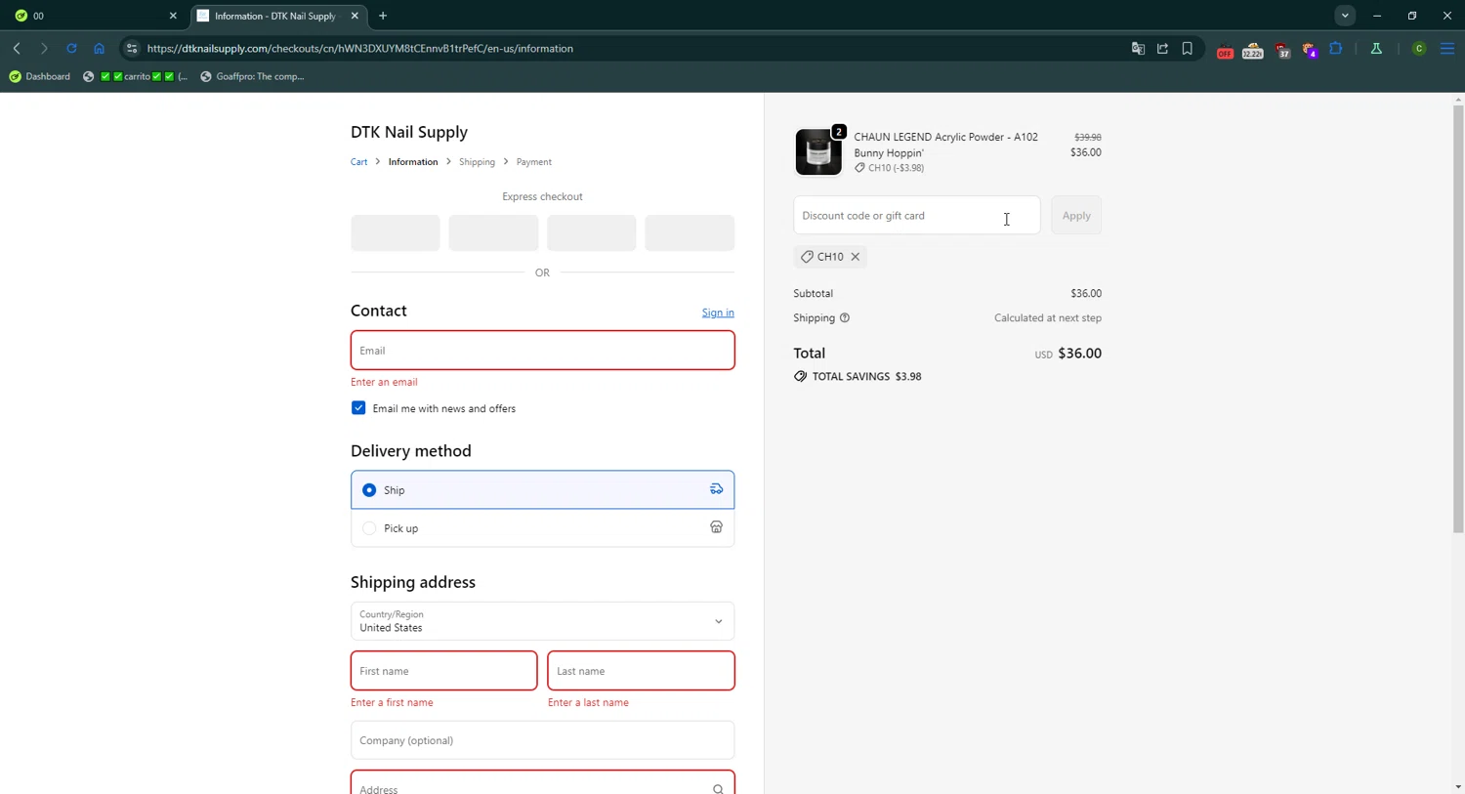1465x794 pixels.
Task: Click the Apply discount button
Action: pos(1076,216)
